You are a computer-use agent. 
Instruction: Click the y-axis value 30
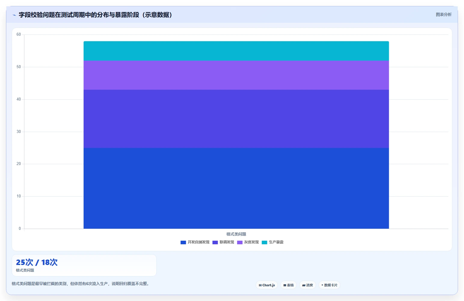pos(19,132)
